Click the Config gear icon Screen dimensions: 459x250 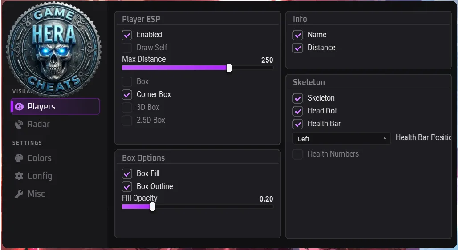(x=19, y=176)
